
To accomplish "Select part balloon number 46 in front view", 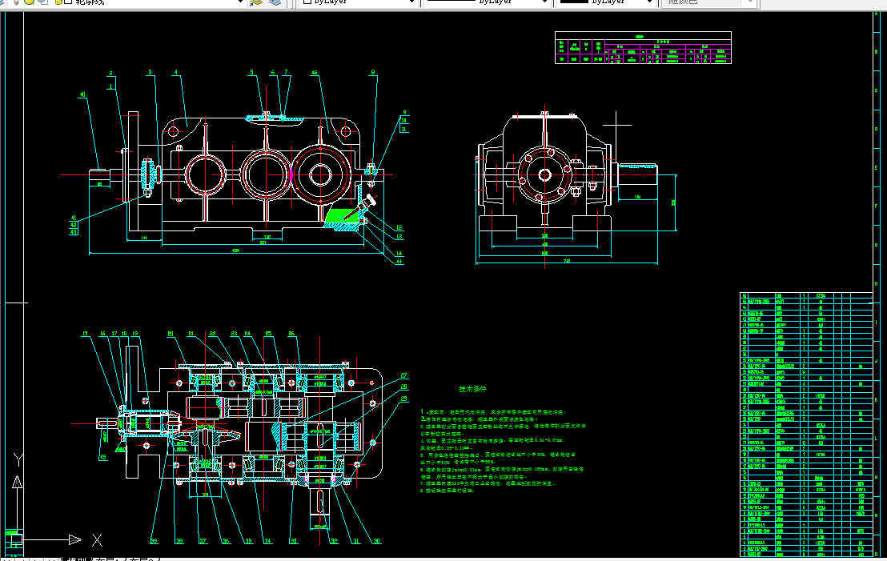I will (314, 72).
